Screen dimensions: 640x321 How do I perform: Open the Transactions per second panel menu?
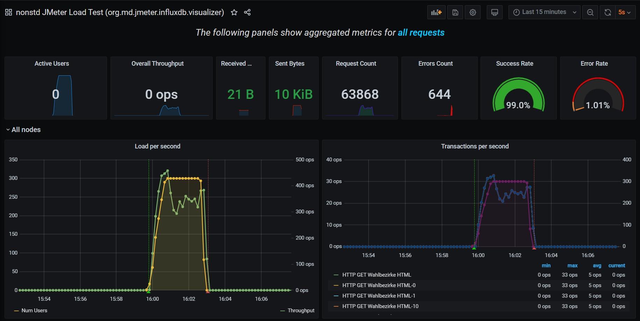click(x=475, y=146)
